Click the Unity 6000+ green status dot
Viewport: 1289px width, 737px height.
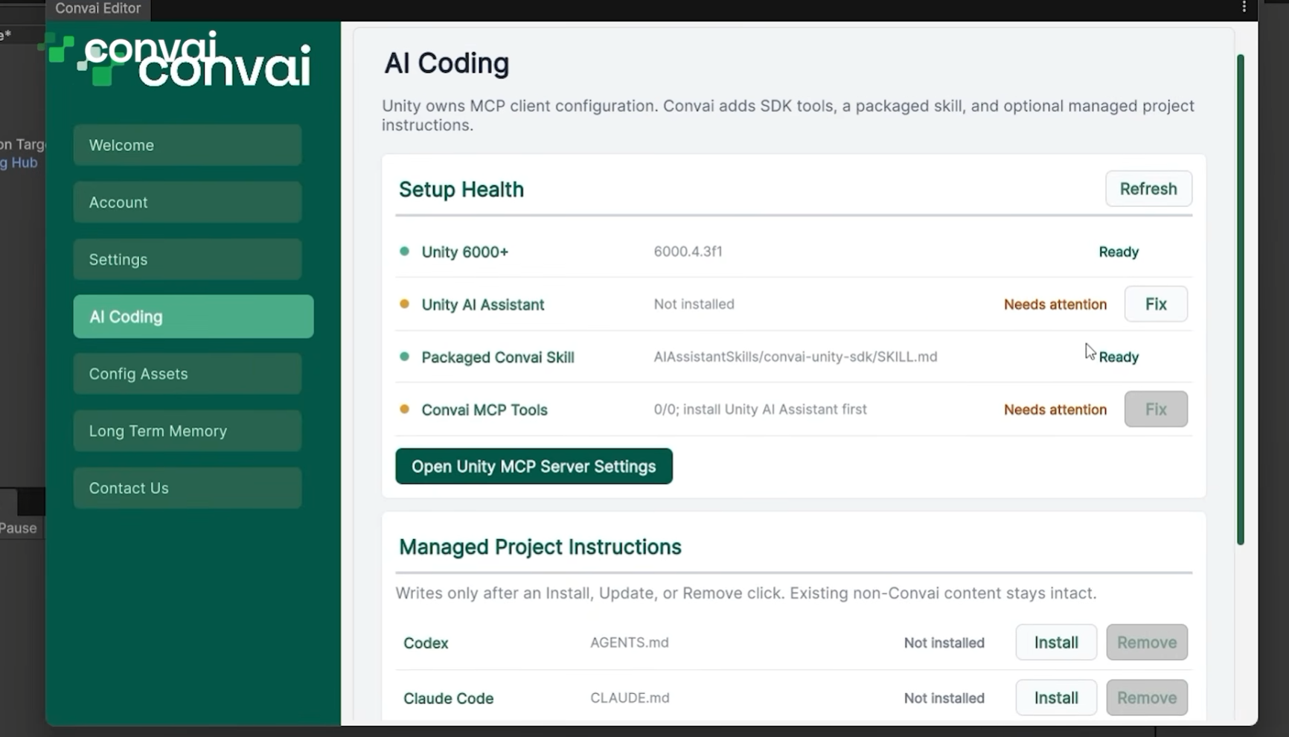click(404, 252)
